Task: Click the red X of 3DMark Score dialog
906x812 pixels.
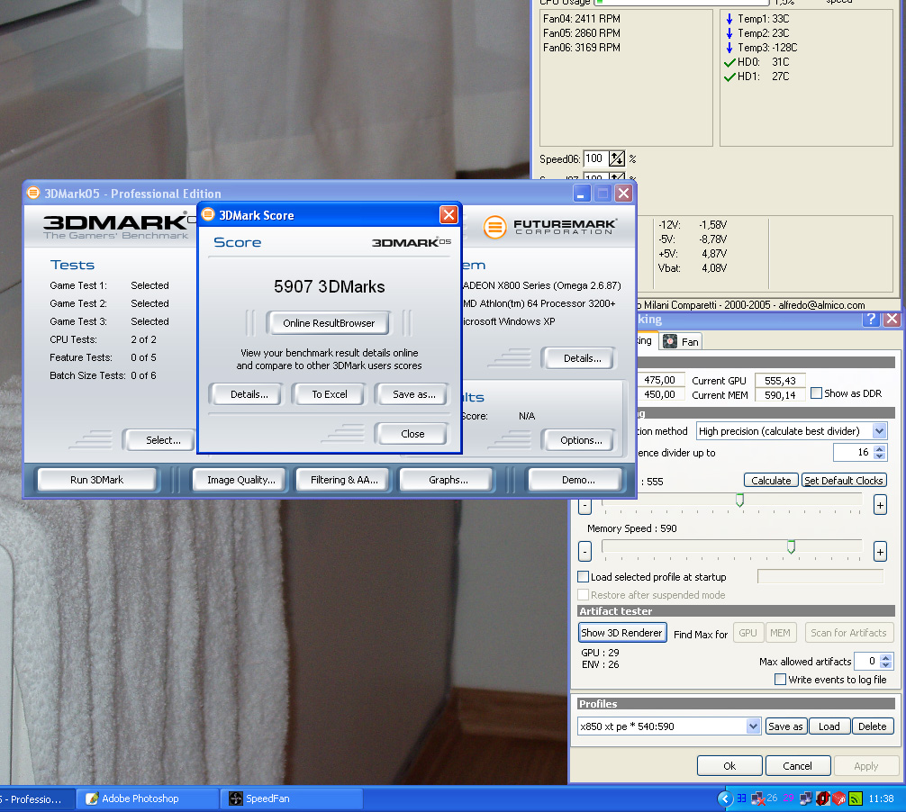Action: [x=448, y=215]
